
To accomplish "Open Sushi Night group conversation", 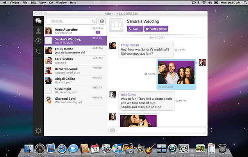I will coord(75,90).
